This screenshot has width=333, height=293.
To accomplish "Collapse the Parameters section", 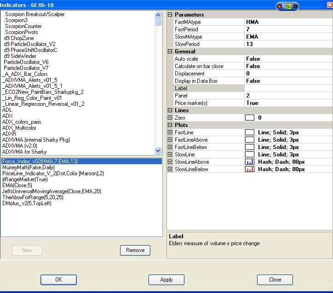I will pos(170,14).
